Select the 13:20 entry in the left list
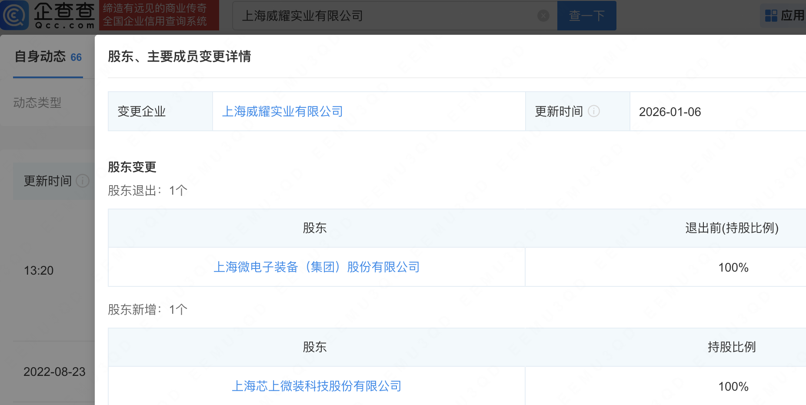Viewport: 806px width, 405px height. point(39,270)
